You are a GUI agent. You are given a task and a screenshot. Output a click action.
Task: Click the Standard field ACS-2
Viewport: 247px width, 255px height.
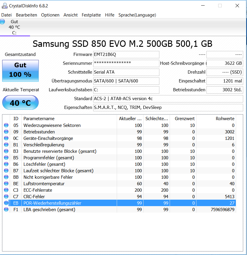point(168,99)
